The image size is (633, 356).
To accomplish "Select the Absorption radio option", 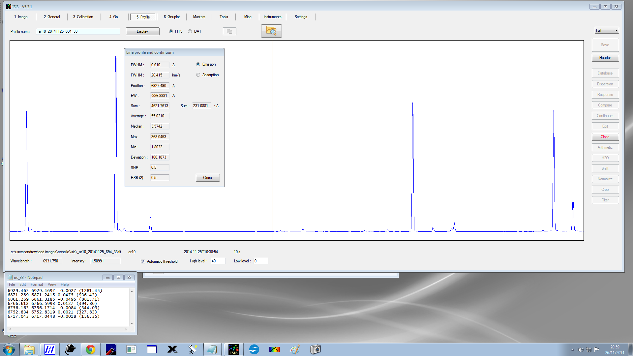I will [x=198, y=75].
